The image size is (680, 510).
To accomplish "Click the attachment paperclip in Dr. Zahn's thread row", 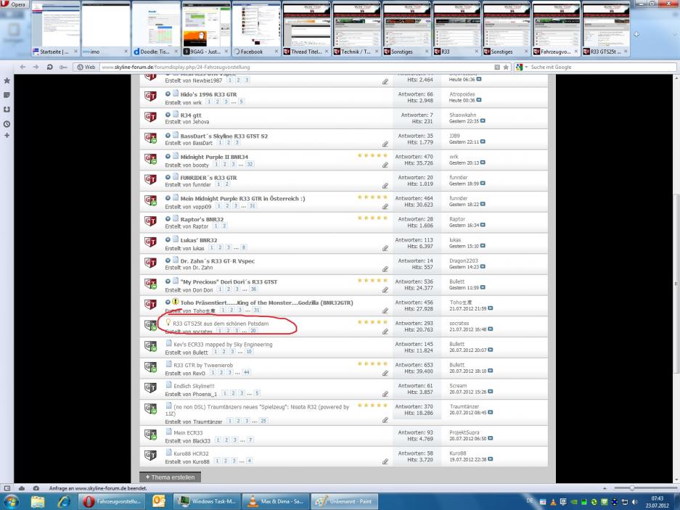I will [385, 269].
